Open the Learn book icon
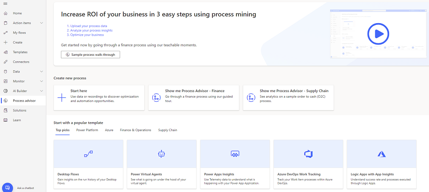 tap(5, 120)
